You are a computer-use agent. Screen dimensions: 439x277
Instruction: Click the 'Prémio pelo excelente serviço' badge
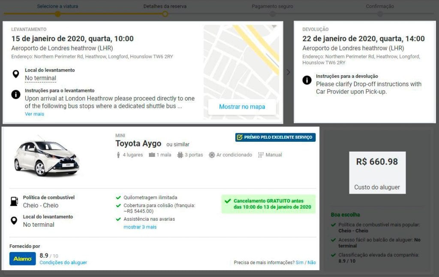click(275, 137)
